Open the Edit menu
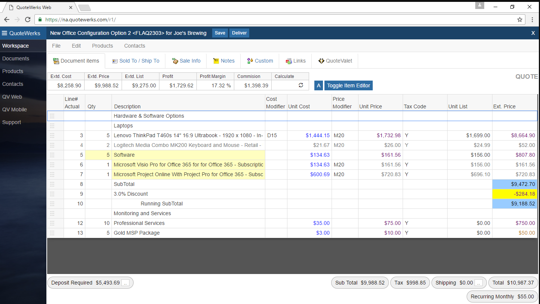The height and width of the screenshot is (304, 540). click(x=76, y=46)
